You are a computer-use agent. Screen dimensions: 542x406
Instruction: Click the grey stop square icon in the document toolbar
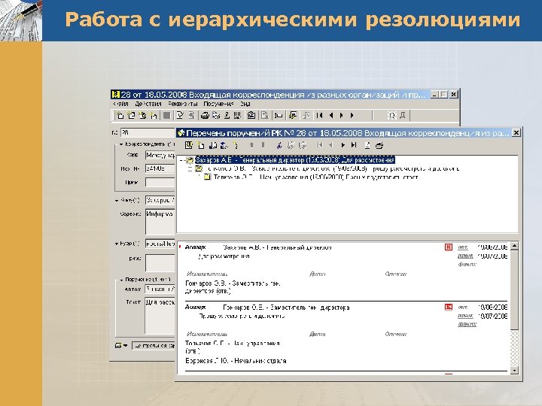[166, 115]
